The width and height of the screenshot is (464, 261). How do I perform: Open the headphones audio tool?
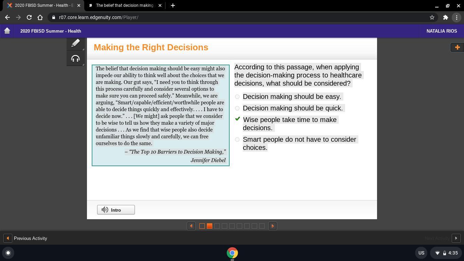(75, 58)
